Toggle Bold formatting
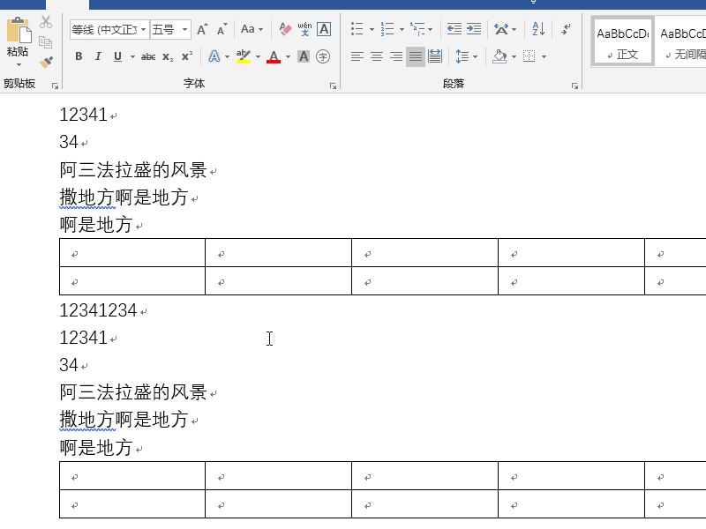 79,56
